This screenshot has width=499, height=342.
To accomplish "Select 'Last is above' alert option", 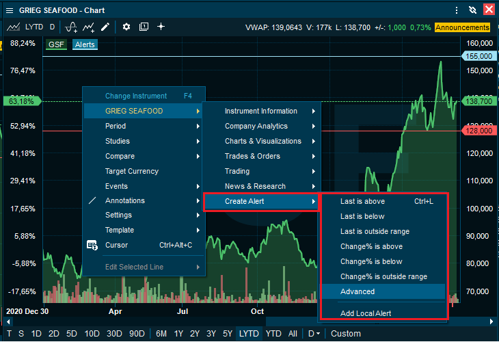I will (x=362, y=201).
